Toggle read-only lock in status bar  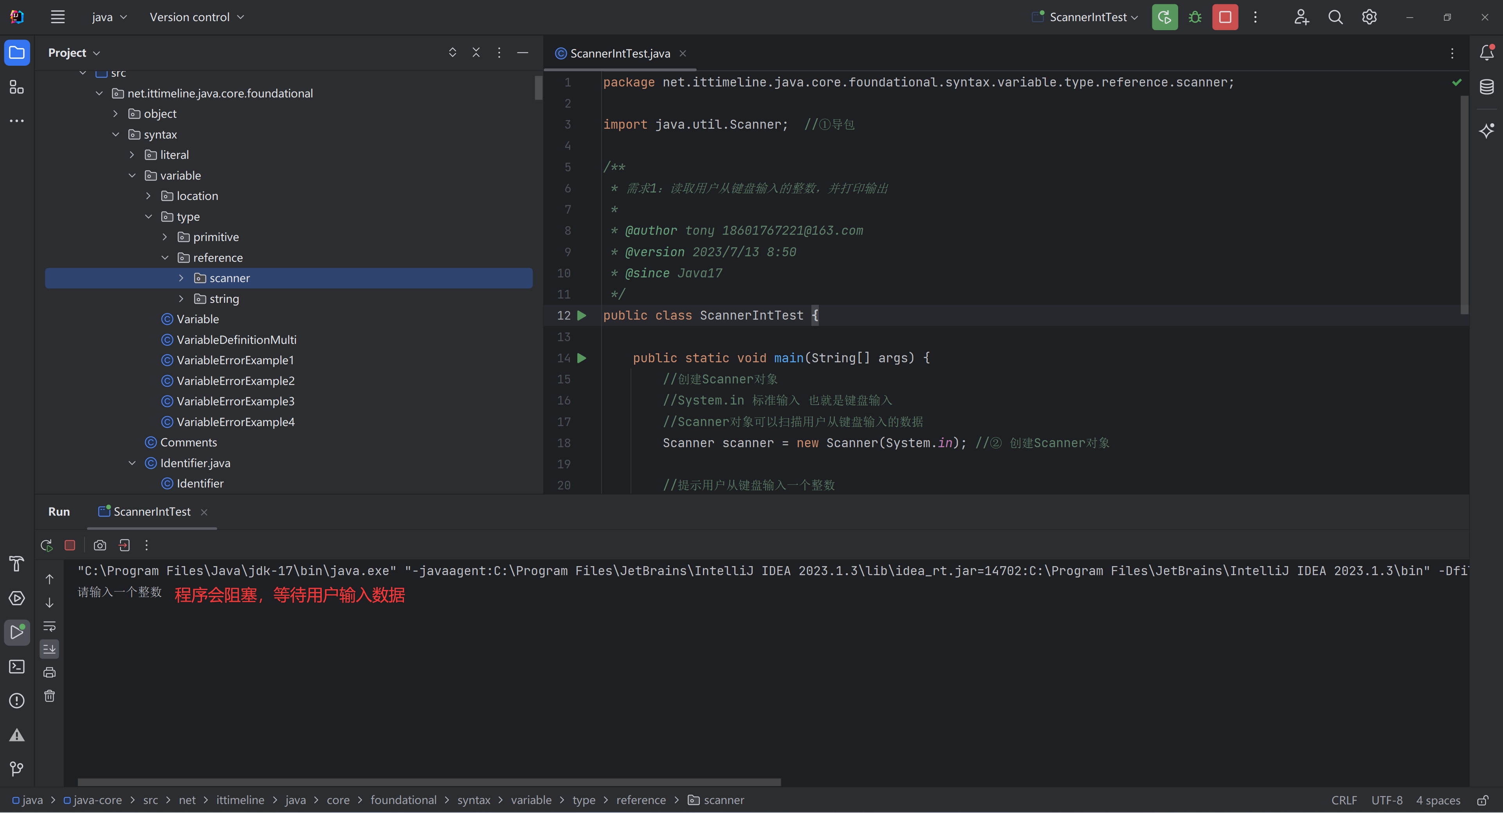pos(1483,800)
